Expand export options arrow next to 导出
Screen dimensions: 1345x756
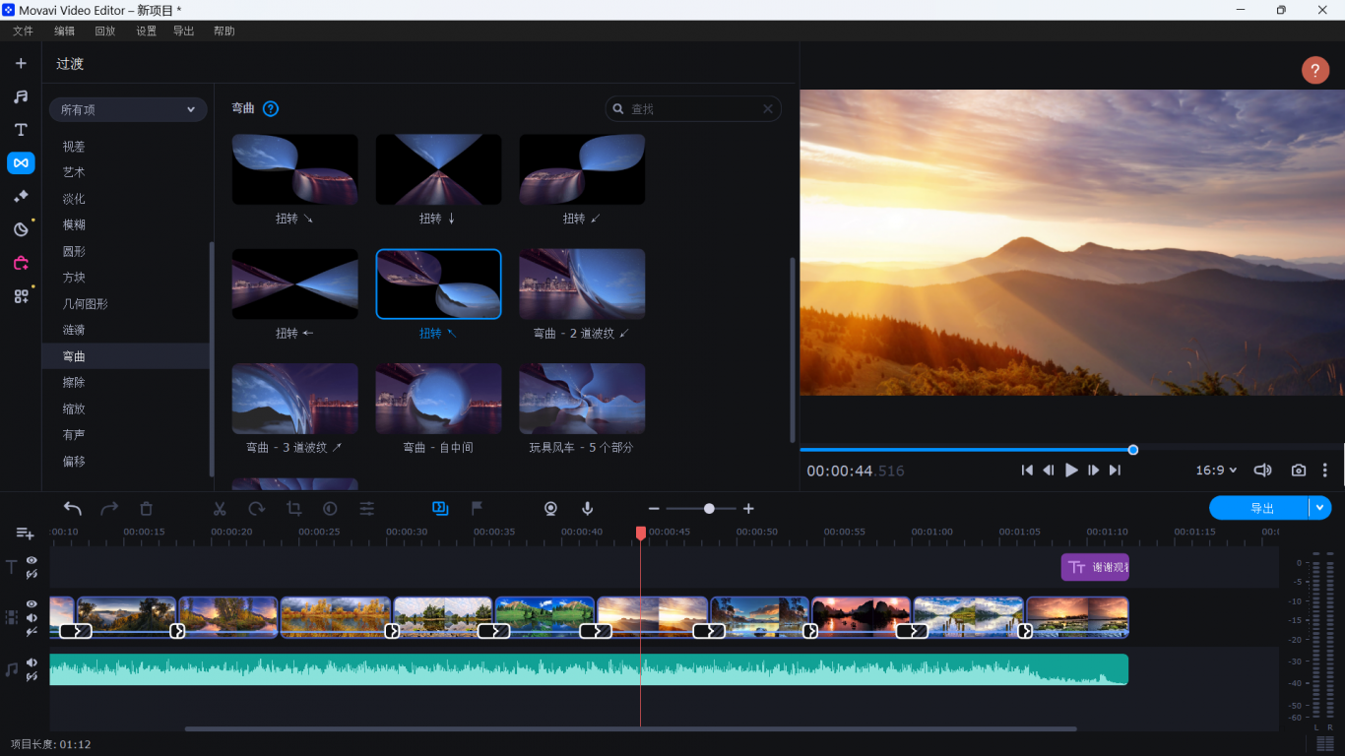coord(1320,508)
